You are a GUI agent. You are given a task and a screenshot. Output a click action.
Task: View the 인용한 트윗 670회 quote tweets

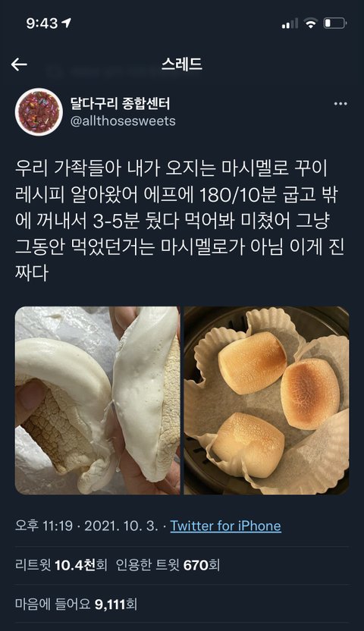168,565
